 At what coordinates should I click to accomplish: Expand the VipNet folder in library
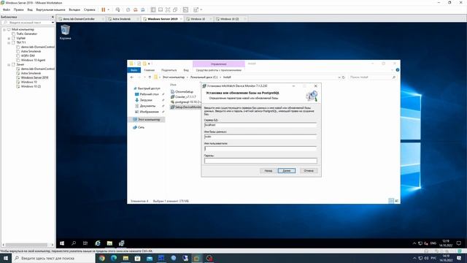(x=9, y=38)
